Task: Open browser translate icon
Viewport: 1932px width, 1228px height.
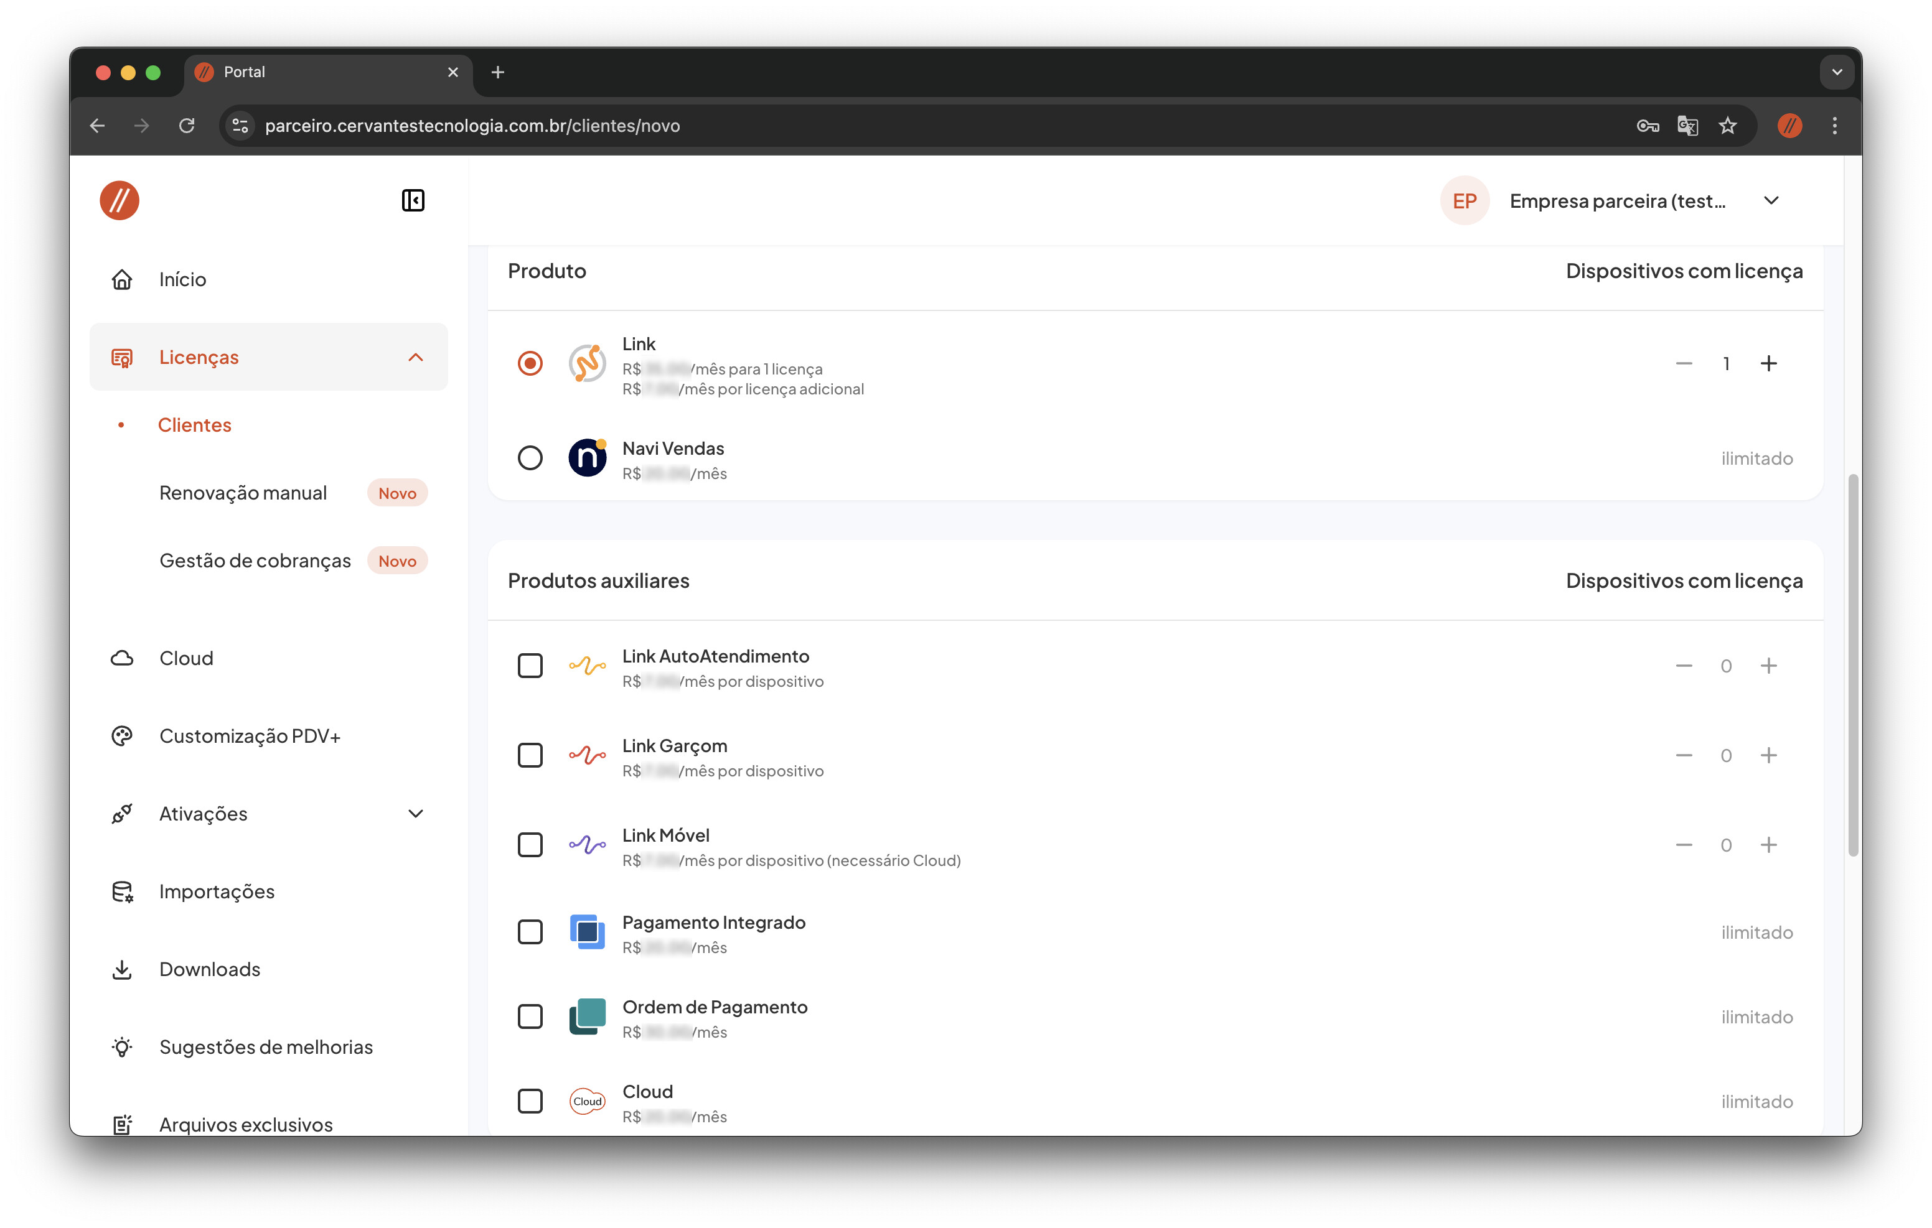Action: [x=1687, y=126]
